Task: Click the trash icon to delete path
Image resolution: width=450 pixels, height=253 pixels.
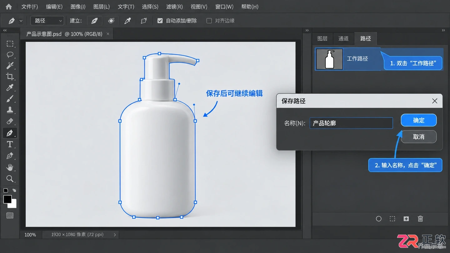Action: [420, 219]
